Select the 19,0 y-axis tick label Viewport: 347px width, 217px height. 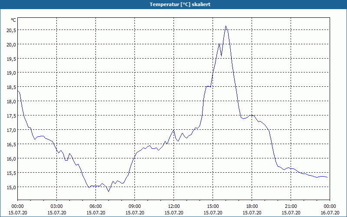point(11,73)
